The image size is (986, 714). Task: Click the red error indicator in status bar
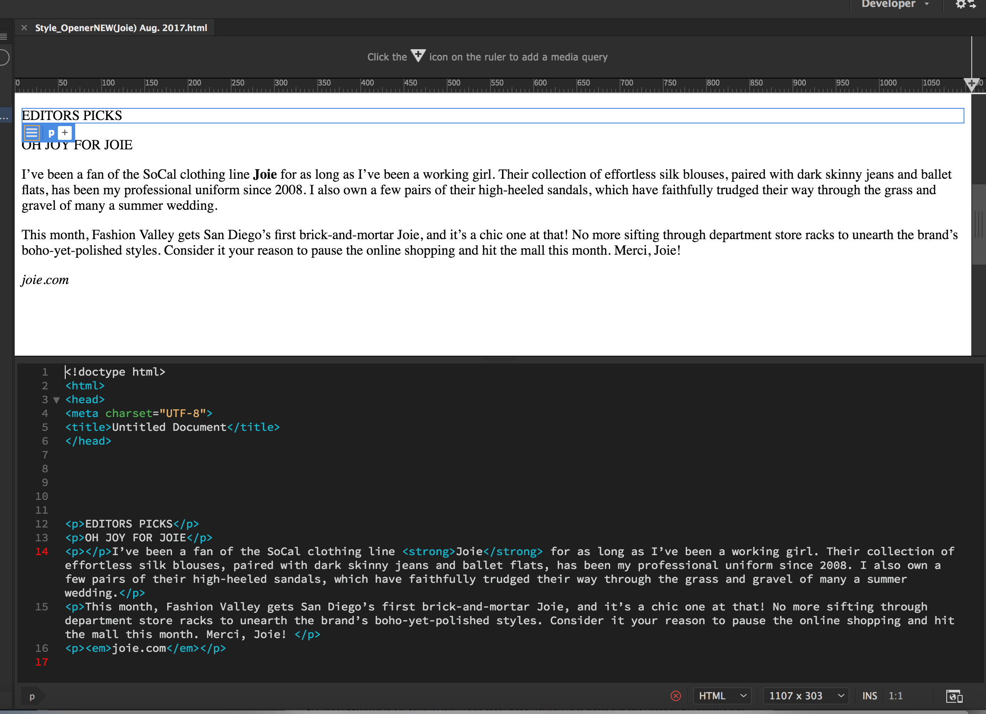(676, 696)
